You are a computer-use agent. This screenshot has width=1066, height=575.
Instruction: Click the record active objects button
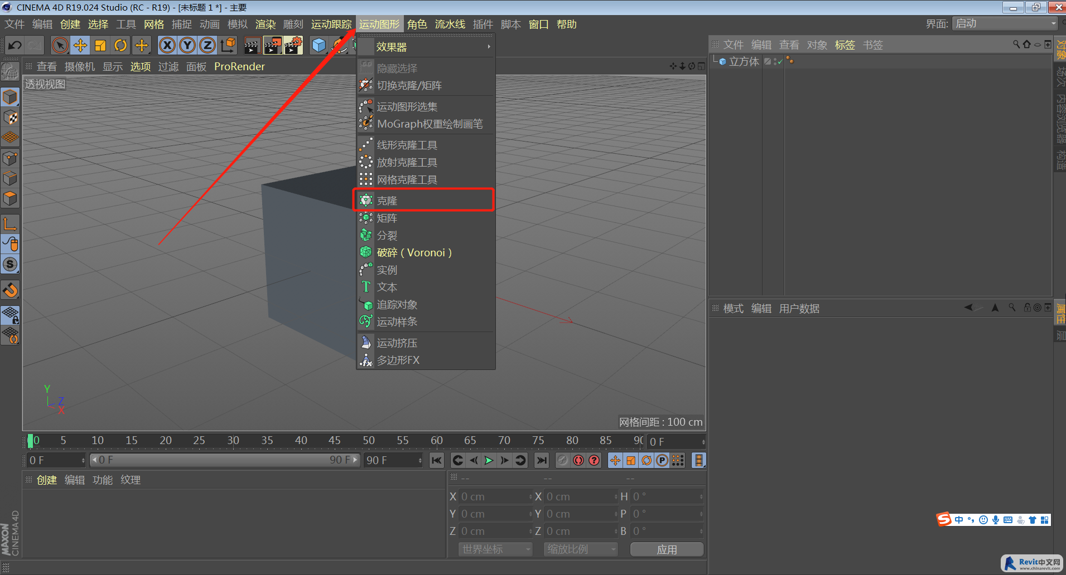(x=562, y=460)
